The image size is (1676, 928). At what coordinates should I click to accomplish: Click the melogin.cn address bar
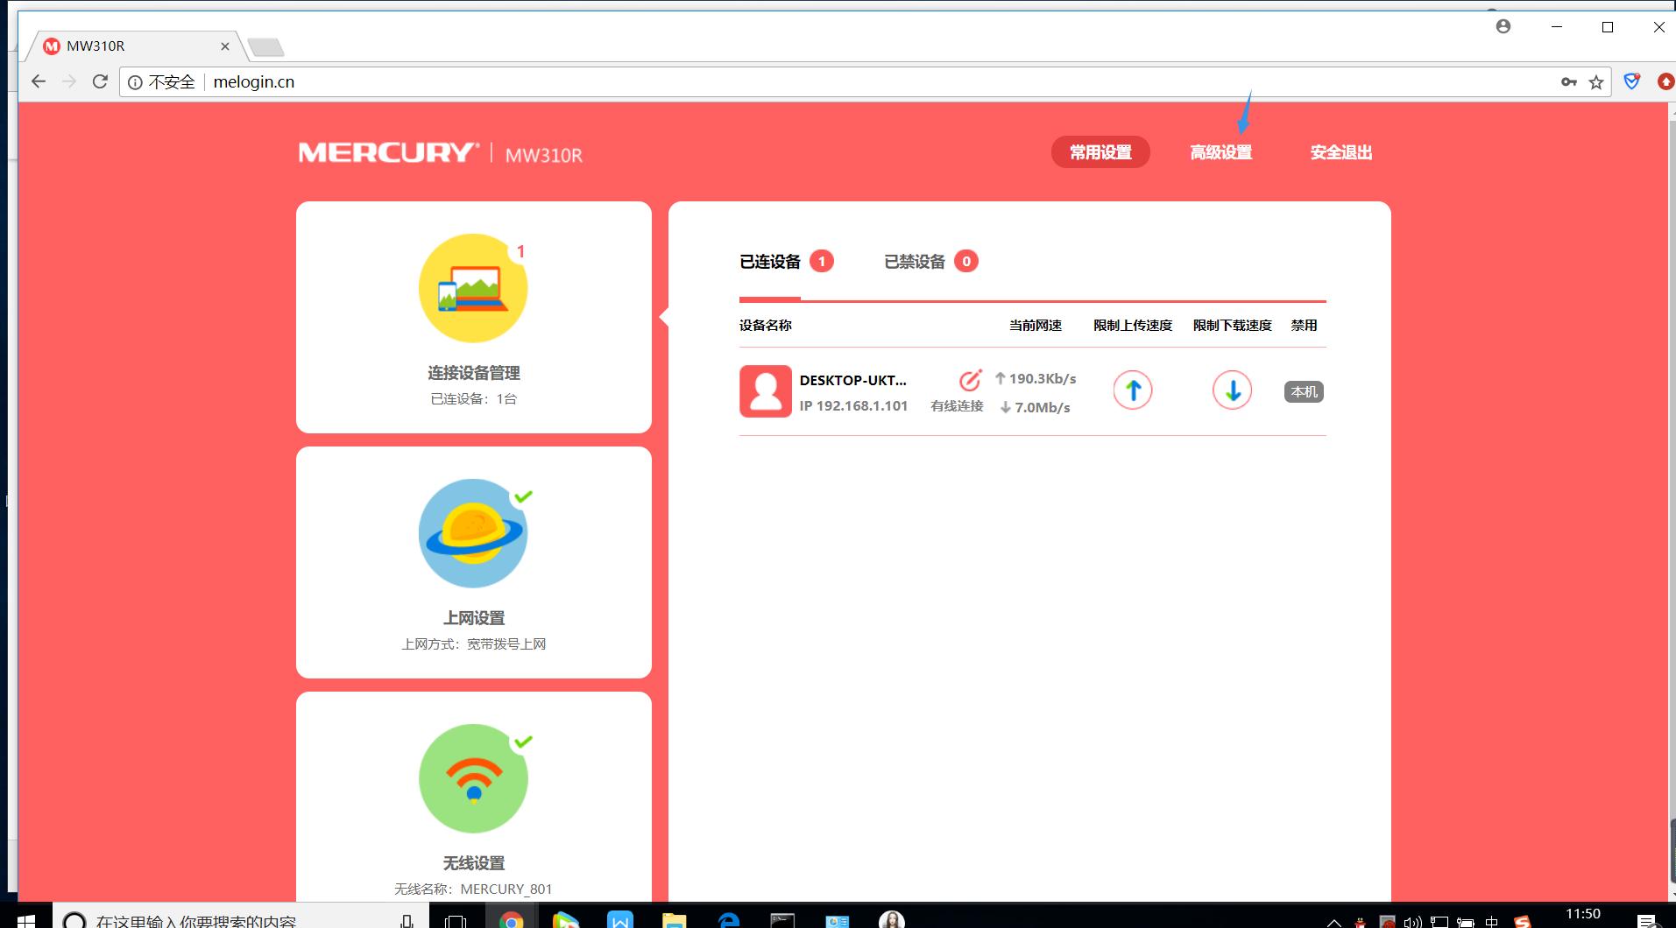click(x=254, y=81)
